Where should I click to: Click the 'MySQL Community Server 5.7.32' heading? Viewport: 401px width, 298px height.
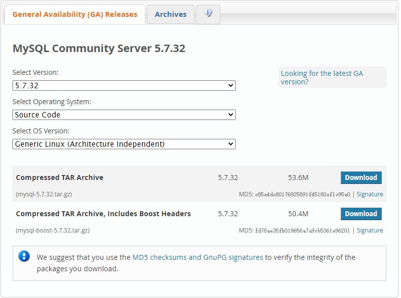tap(99, 49)
